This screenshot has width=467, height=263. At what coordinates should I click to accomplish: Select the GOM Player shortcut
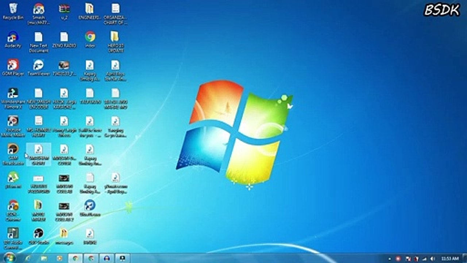coord(13,68)
